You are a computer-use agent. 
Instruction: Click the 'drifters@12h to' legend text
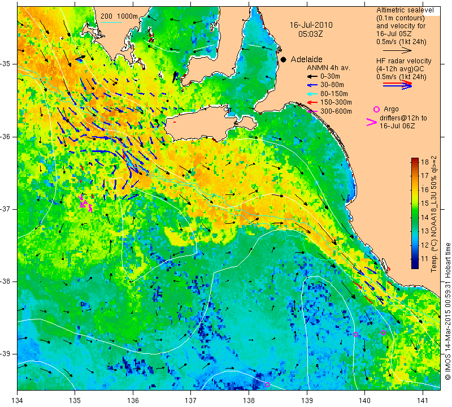(403, 118)
